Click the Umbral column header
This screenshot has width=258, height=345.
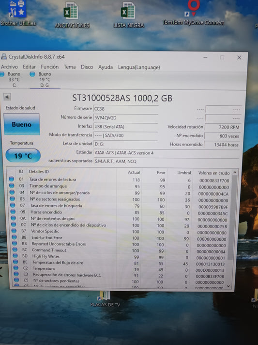click(184, 173)
